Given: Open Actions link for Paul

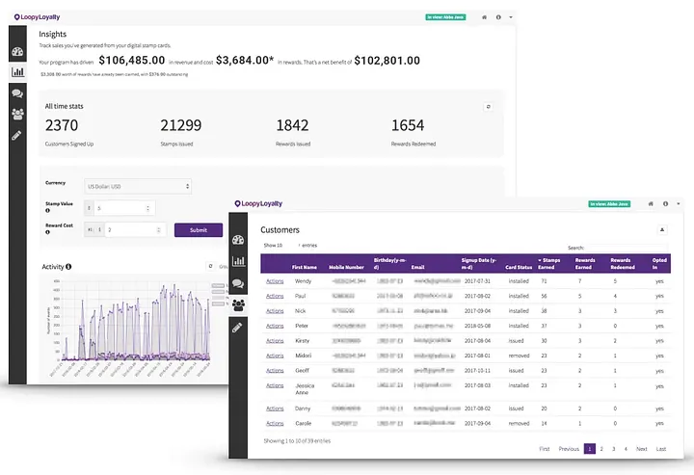Looking at the screenshot, I should click(x=275, y=297).
